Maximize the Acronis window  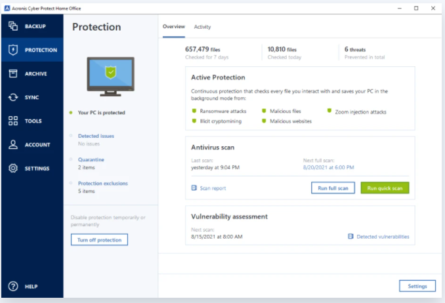tap(416, 9)
